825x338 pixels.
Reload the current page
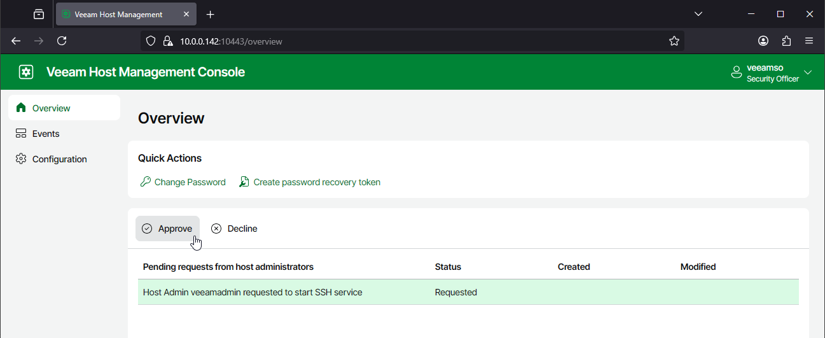click(62, 41)
